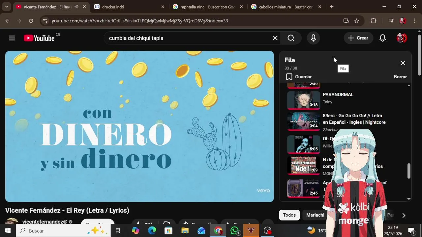This screenshot has width=422, height=237.
Task: Reload the YouTube page
Action: pyautogui.click(x=31, y=21)
